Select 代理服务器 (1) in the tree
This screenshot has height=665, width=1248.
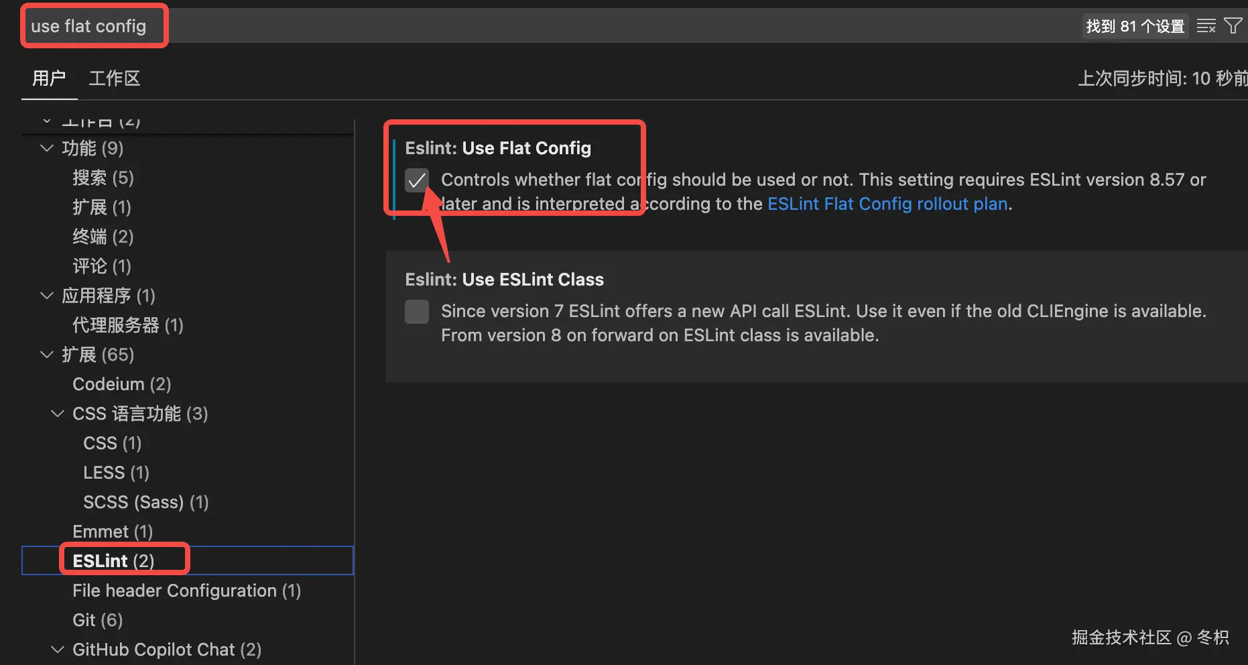[x=128, y=325]
